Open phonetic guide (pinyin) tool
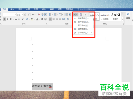Viewport: 133px width, 99px height. tap(43, 15)
